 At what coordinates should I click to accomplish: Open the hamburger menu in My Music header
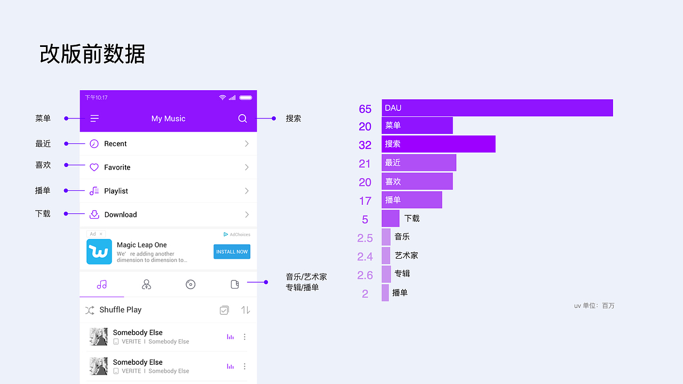coord(94,118)
